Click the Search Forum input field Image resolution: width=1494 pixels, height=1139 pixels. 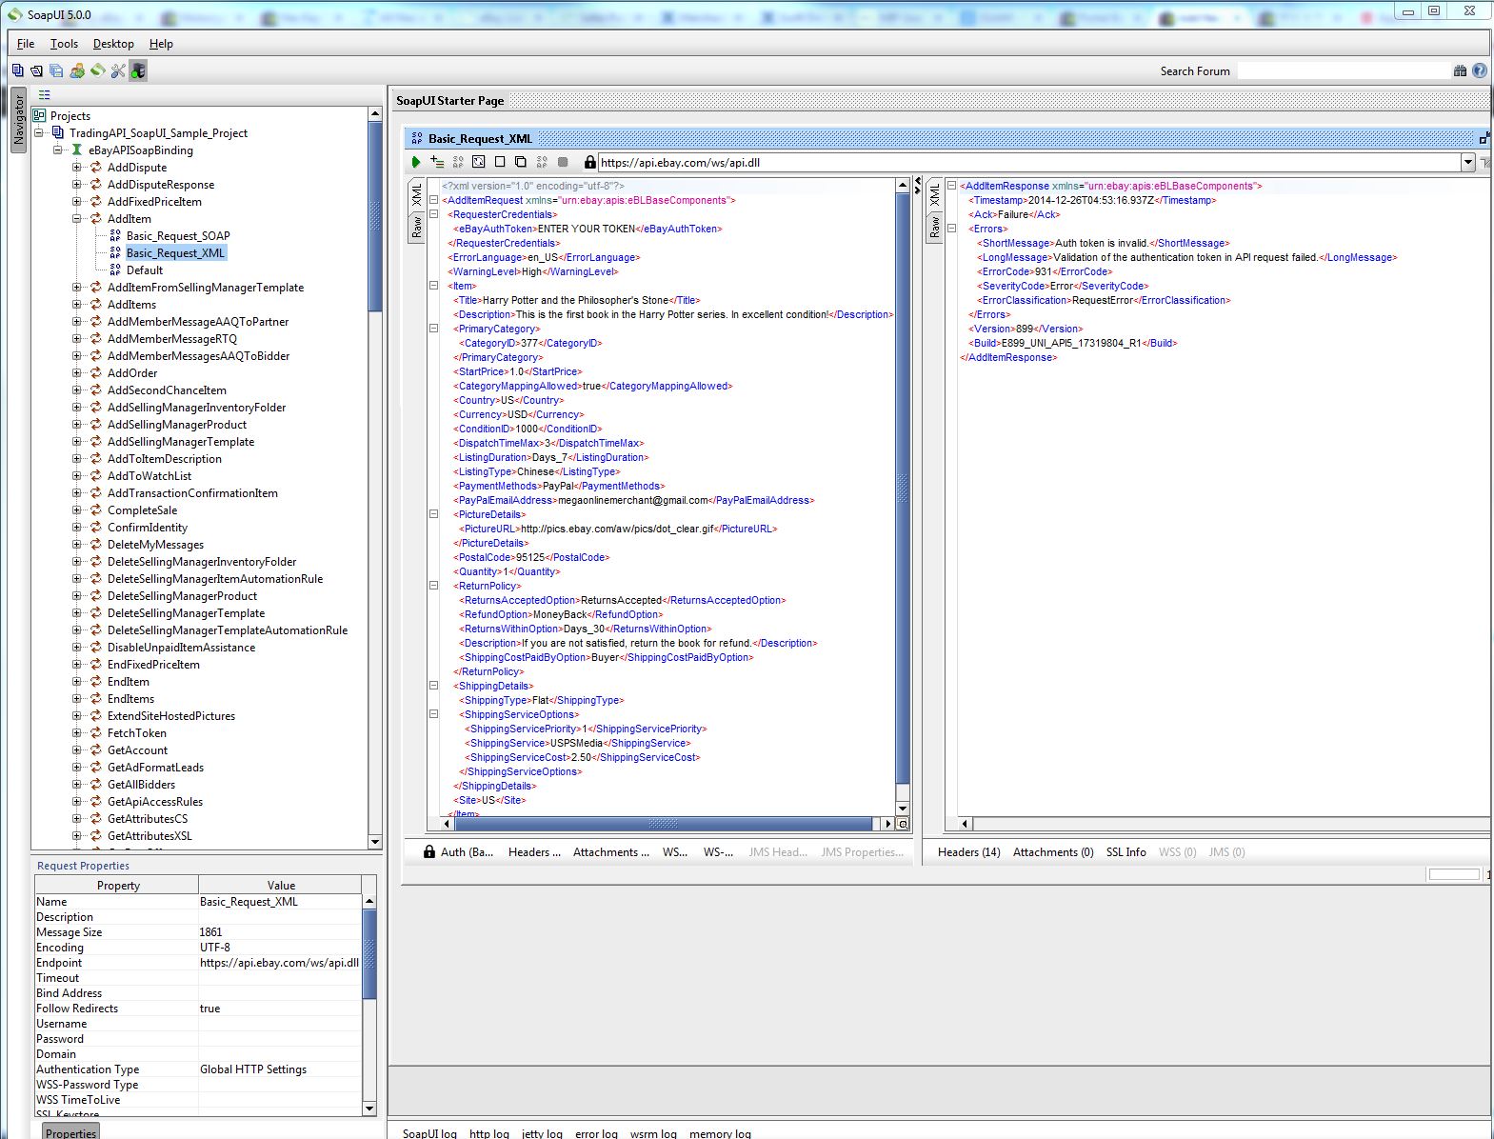(1343, 70)
